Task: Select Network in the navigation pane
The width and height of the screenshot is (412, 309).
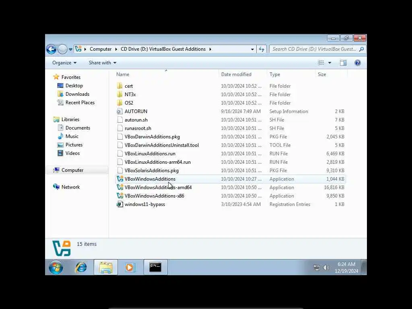Action: coord(70,187)
